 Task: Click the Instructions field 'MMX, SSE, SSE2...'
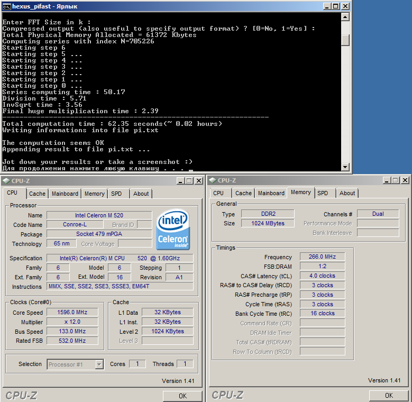120,286
